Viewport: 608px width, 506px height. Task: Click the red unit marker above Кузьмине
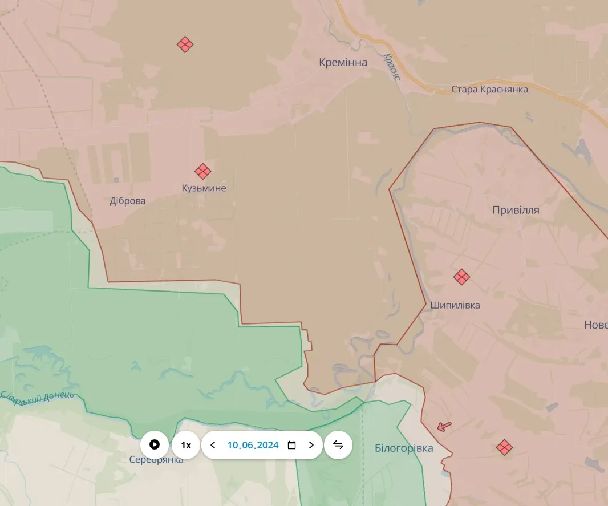click(202, 171)
